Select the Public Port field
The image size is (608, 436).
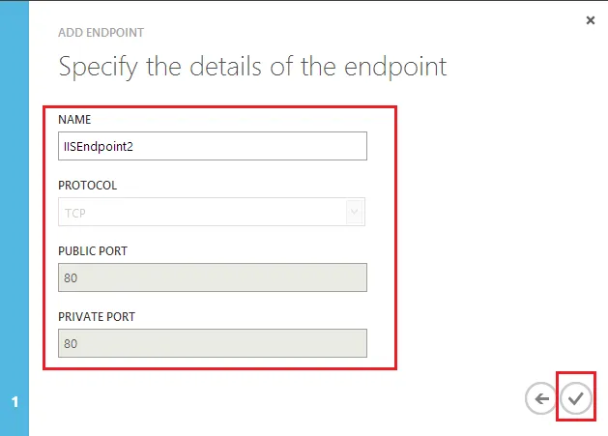[213, 277]
